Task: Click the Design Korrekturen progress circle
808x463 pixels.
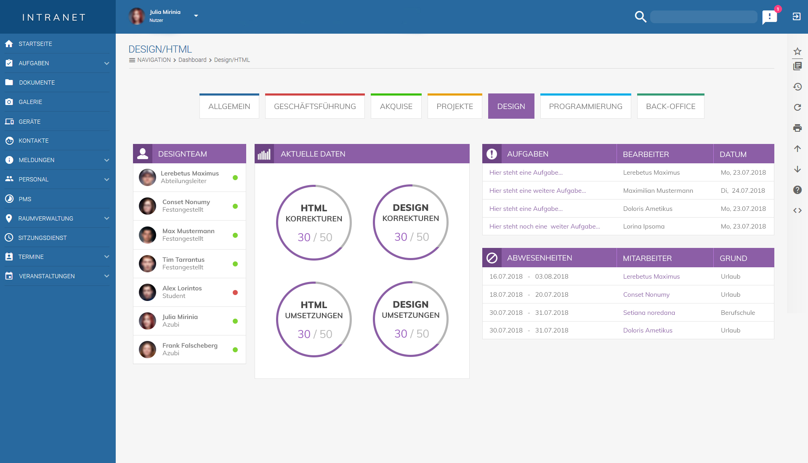Action: (x=411, y=222)
